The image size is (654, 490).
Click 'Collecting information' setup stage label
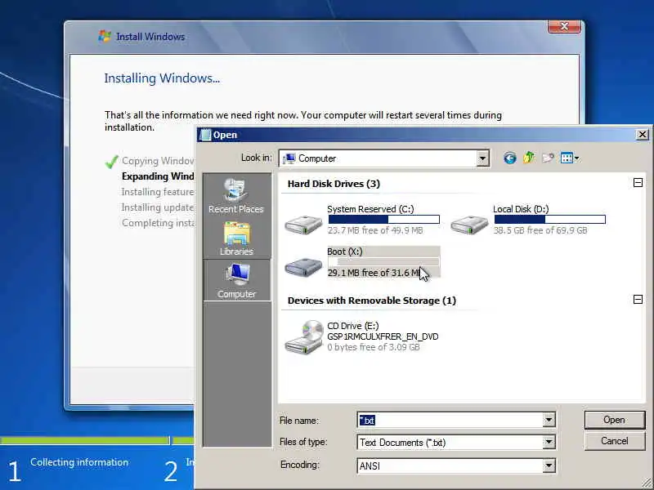pyautogui.click(x=79, y=462)
